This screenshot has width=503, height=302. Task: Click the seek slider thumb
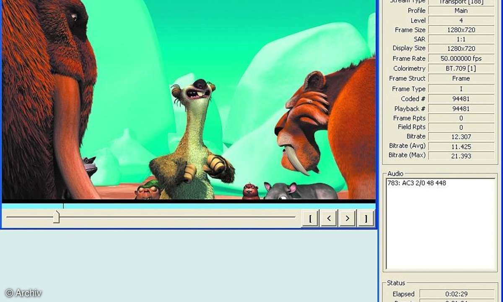click(56, 217)
